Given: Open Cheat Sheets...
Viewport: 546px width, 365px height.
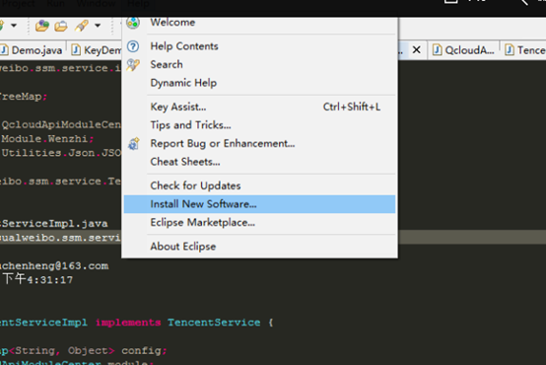Looking at the screenshot, I should 259,162.
